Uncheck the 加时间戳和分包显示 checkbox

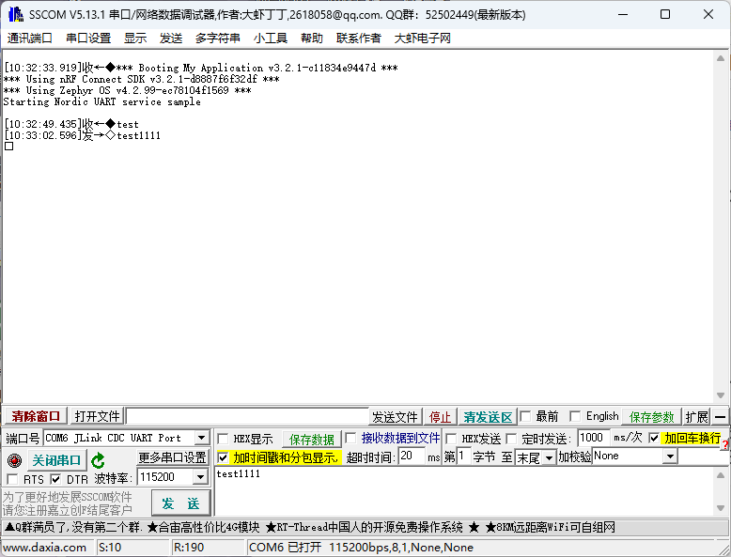223,457
